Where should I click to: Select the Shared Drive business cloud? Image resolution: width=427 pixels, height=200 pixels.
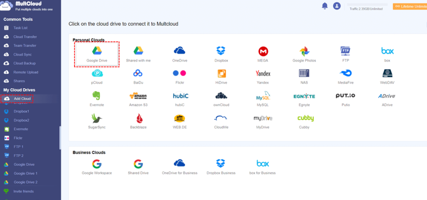pos(138,167)
